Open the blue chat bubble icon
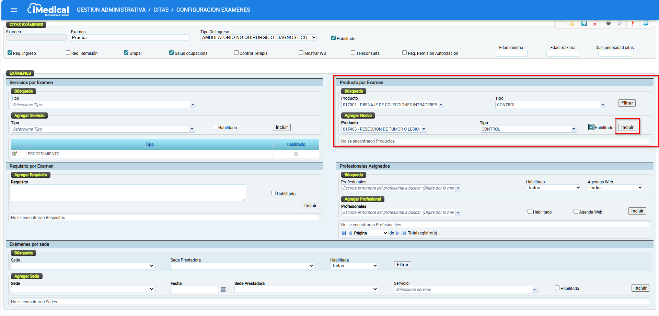Image resolution: width=659 pixels, height=316 pixels. pyautogui.click(x=645, y=23)
